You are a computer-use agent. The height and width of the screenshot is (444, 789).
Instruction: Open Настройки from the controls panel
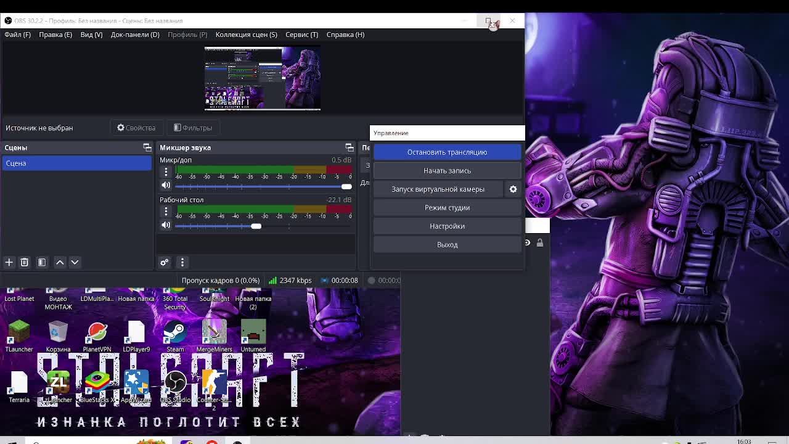click(447, 226)
